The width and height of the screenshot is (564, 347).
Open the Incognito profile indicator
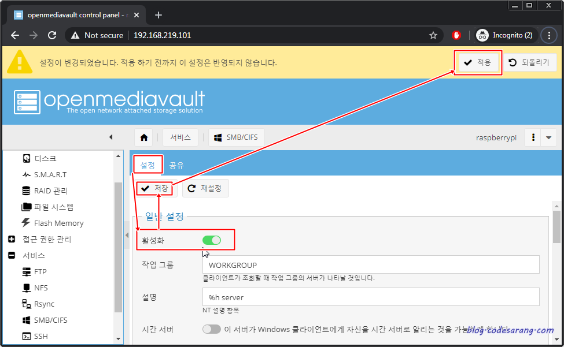tap(504, 35)
